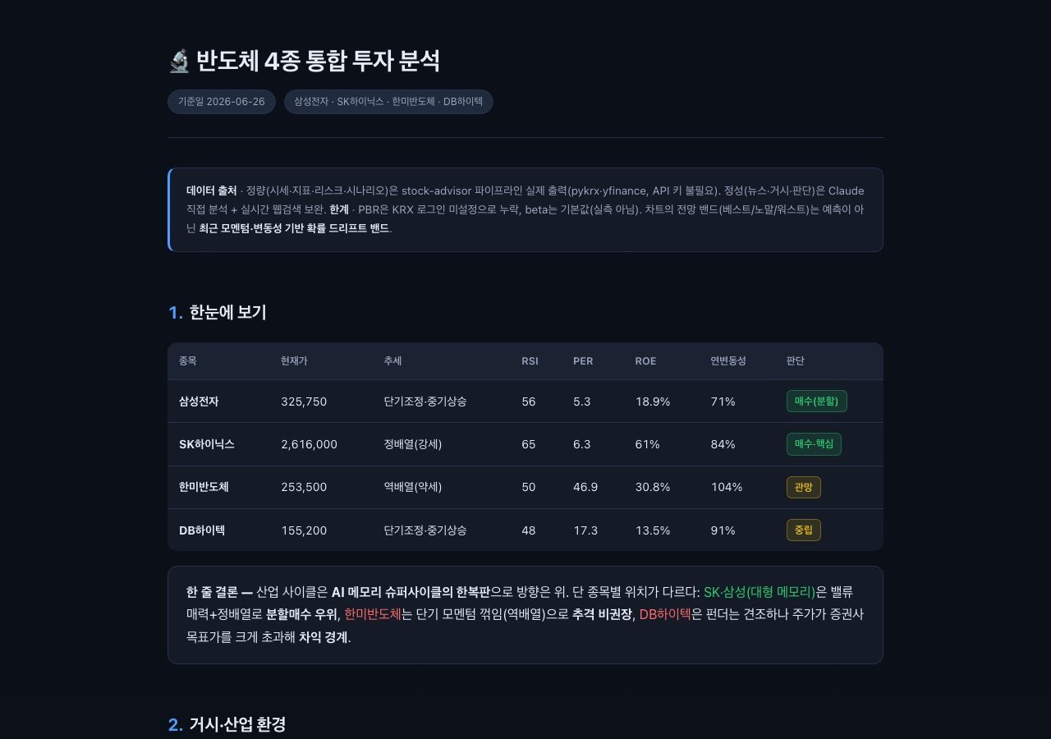Click the 1. 한눈에 보기 section heading

coord(218,313)
